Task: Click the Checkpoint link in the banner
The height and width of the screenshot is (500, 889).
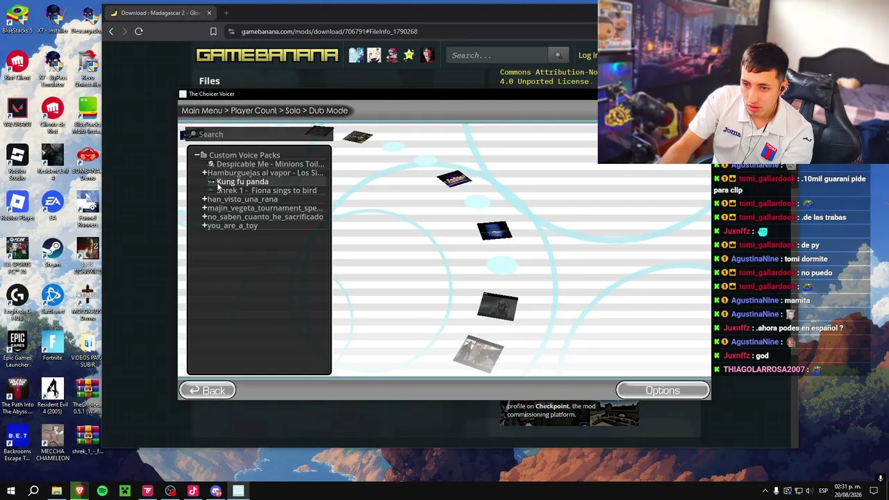Action: pos(551,406)
